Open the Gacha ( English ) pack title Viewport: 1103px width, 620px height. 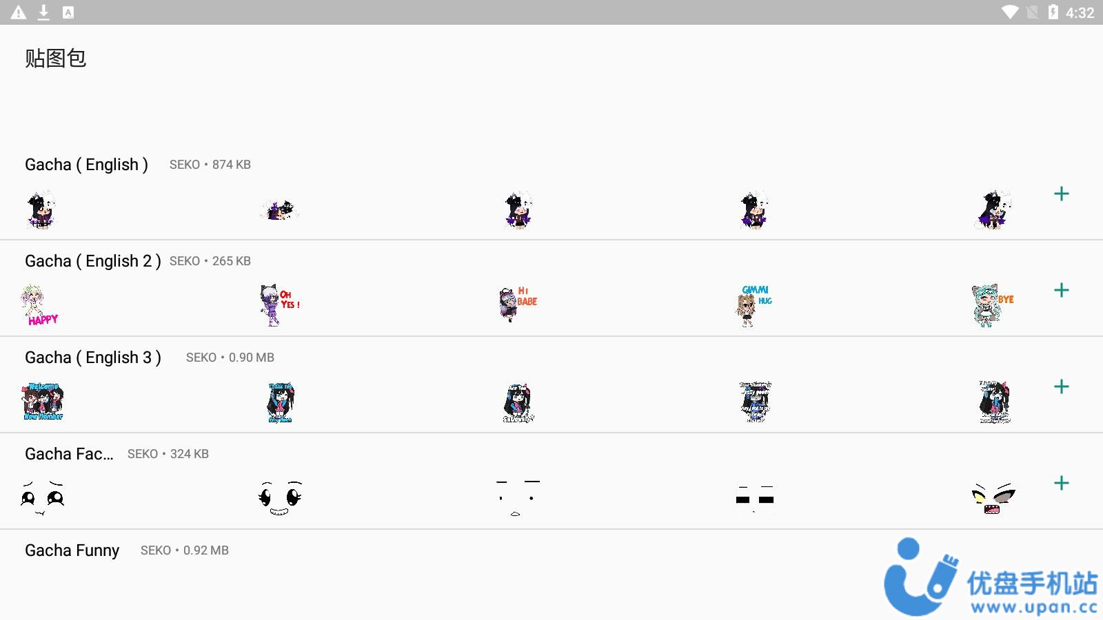(86, 165)
